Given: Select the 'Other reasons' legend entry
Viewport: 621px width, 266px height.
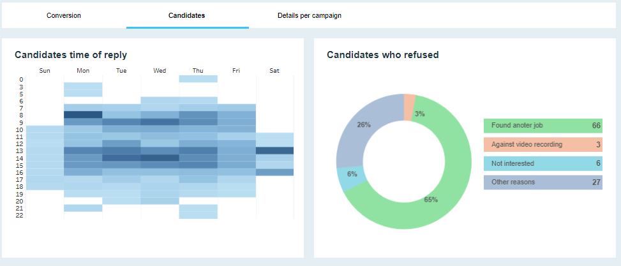Looking at the screenshot, I should click(x=542, y=182).
